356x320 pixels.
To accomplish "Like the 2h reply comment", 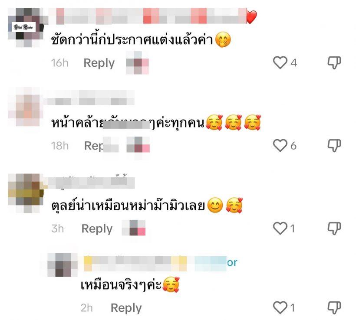I will (x=280, y=307).
